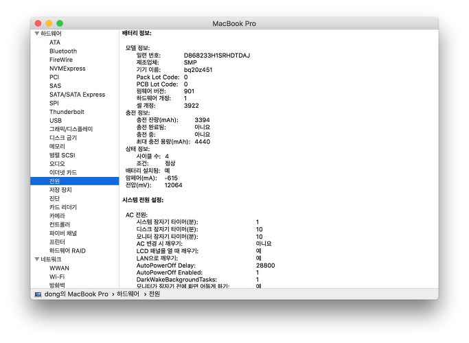Viewport: 469px width, 343px height.
Task: Click the device name bq20z451
Action: pos(198,69)
